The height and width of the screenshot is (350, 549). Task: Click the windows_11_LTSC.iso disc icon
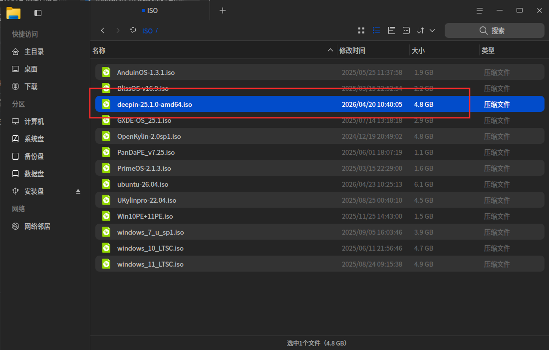[106, 264]
